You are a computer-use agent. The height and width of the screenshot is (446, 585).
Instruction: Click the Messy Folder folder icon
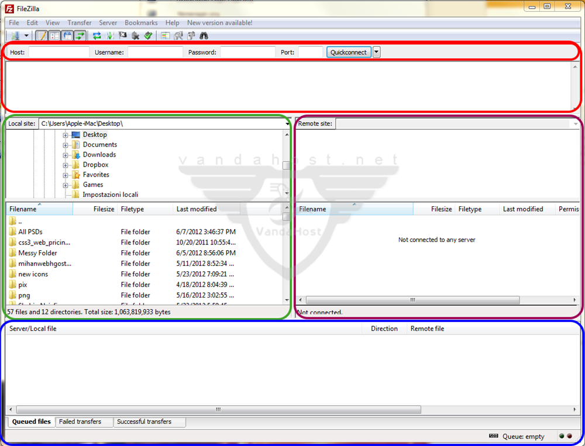click(12, 253)
